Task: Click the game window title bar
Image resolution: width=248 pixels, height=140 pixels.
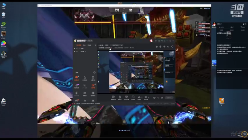Action: coord(124,6)
